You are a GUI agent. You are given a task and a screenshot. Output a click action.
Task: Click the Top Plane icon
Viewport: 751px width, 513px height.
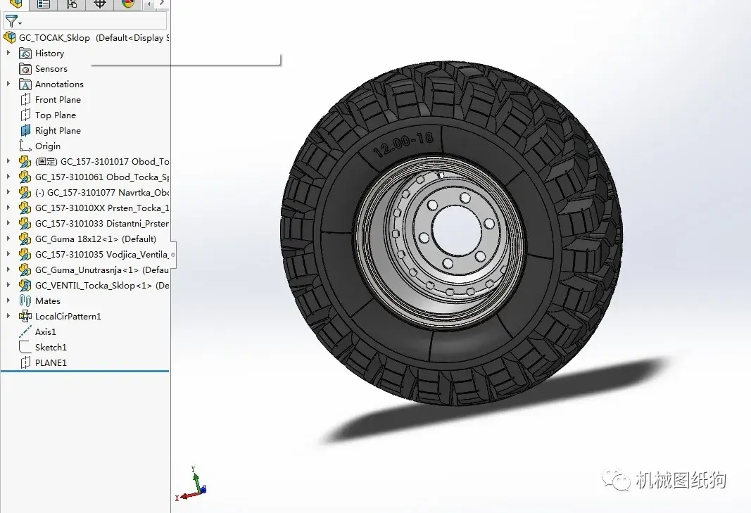coord(25,115)
